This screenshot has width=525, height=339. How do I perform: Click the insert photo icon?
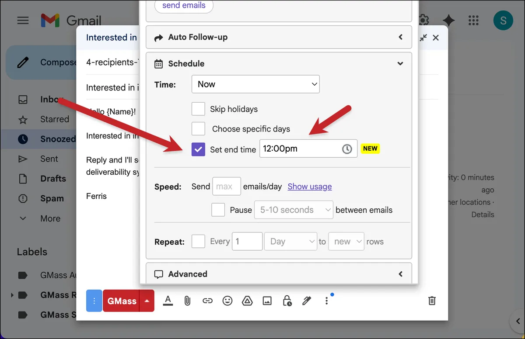[267, 301]
